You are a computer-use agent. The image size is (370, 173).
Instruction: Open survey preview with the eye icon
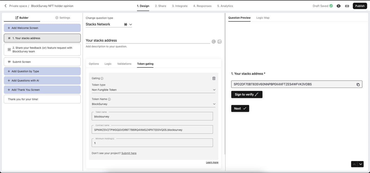click(339, 6)
